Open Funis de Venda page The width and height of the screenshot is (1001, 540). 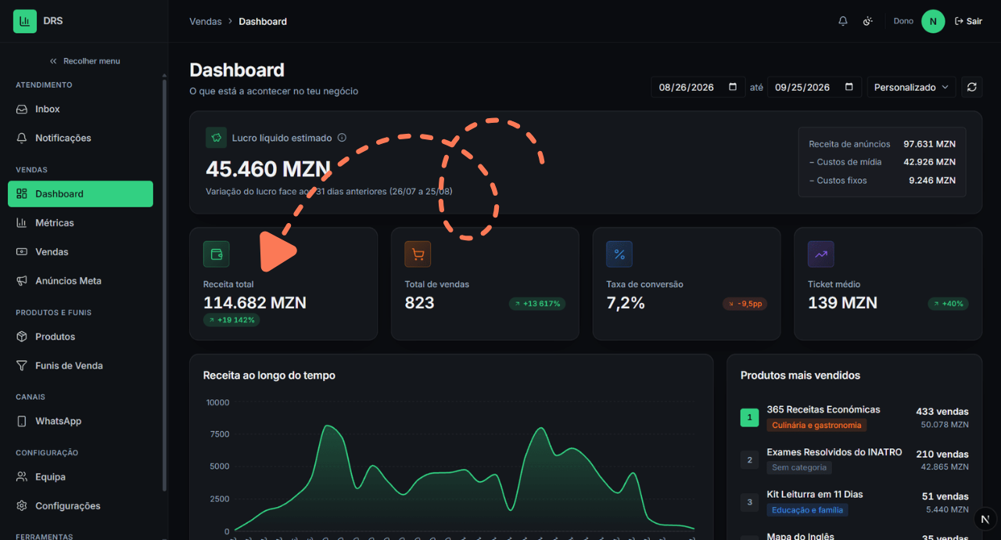pos(81,365)
